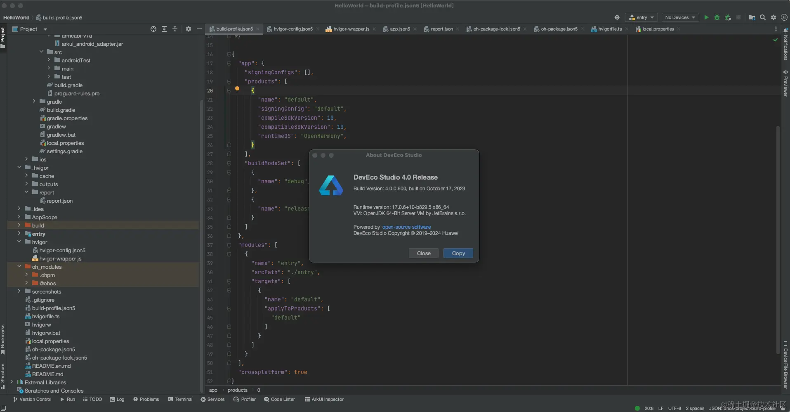Select arkui_android_adapter.jar file

[92, 44]
